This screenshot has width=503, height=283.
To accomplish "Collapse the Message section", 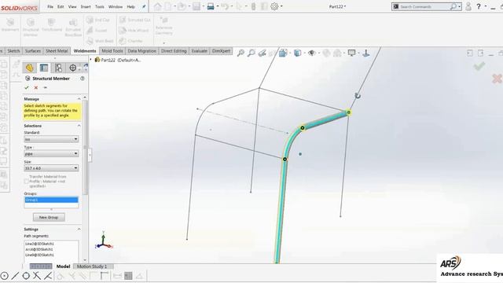I will 79,99.
